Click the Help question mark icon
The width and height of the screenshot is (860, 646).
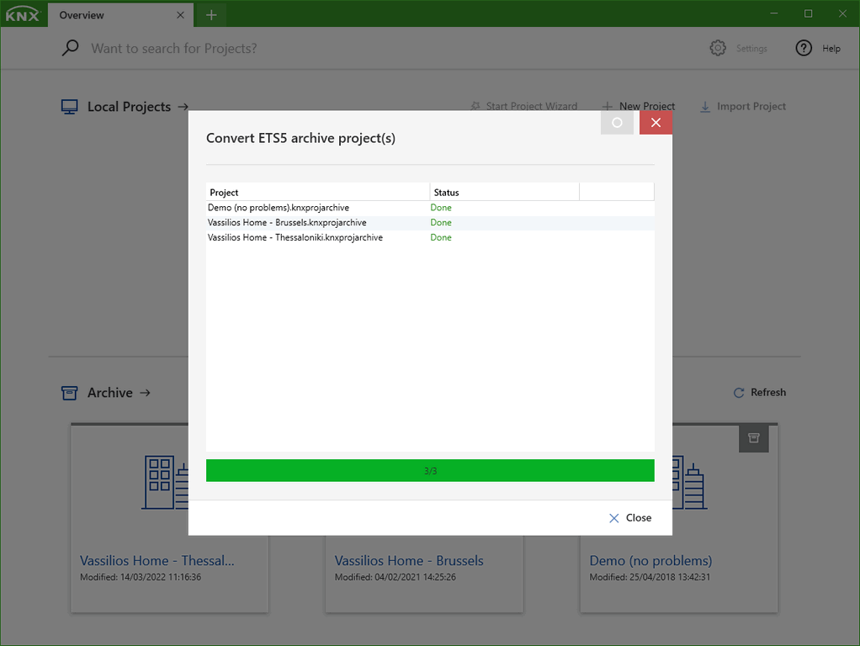pyautogui.click(x=804, y=48)
